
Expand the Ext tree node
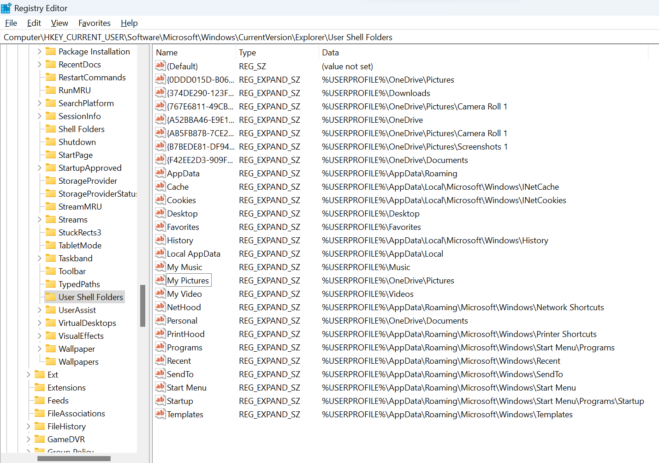coord(28,374)
